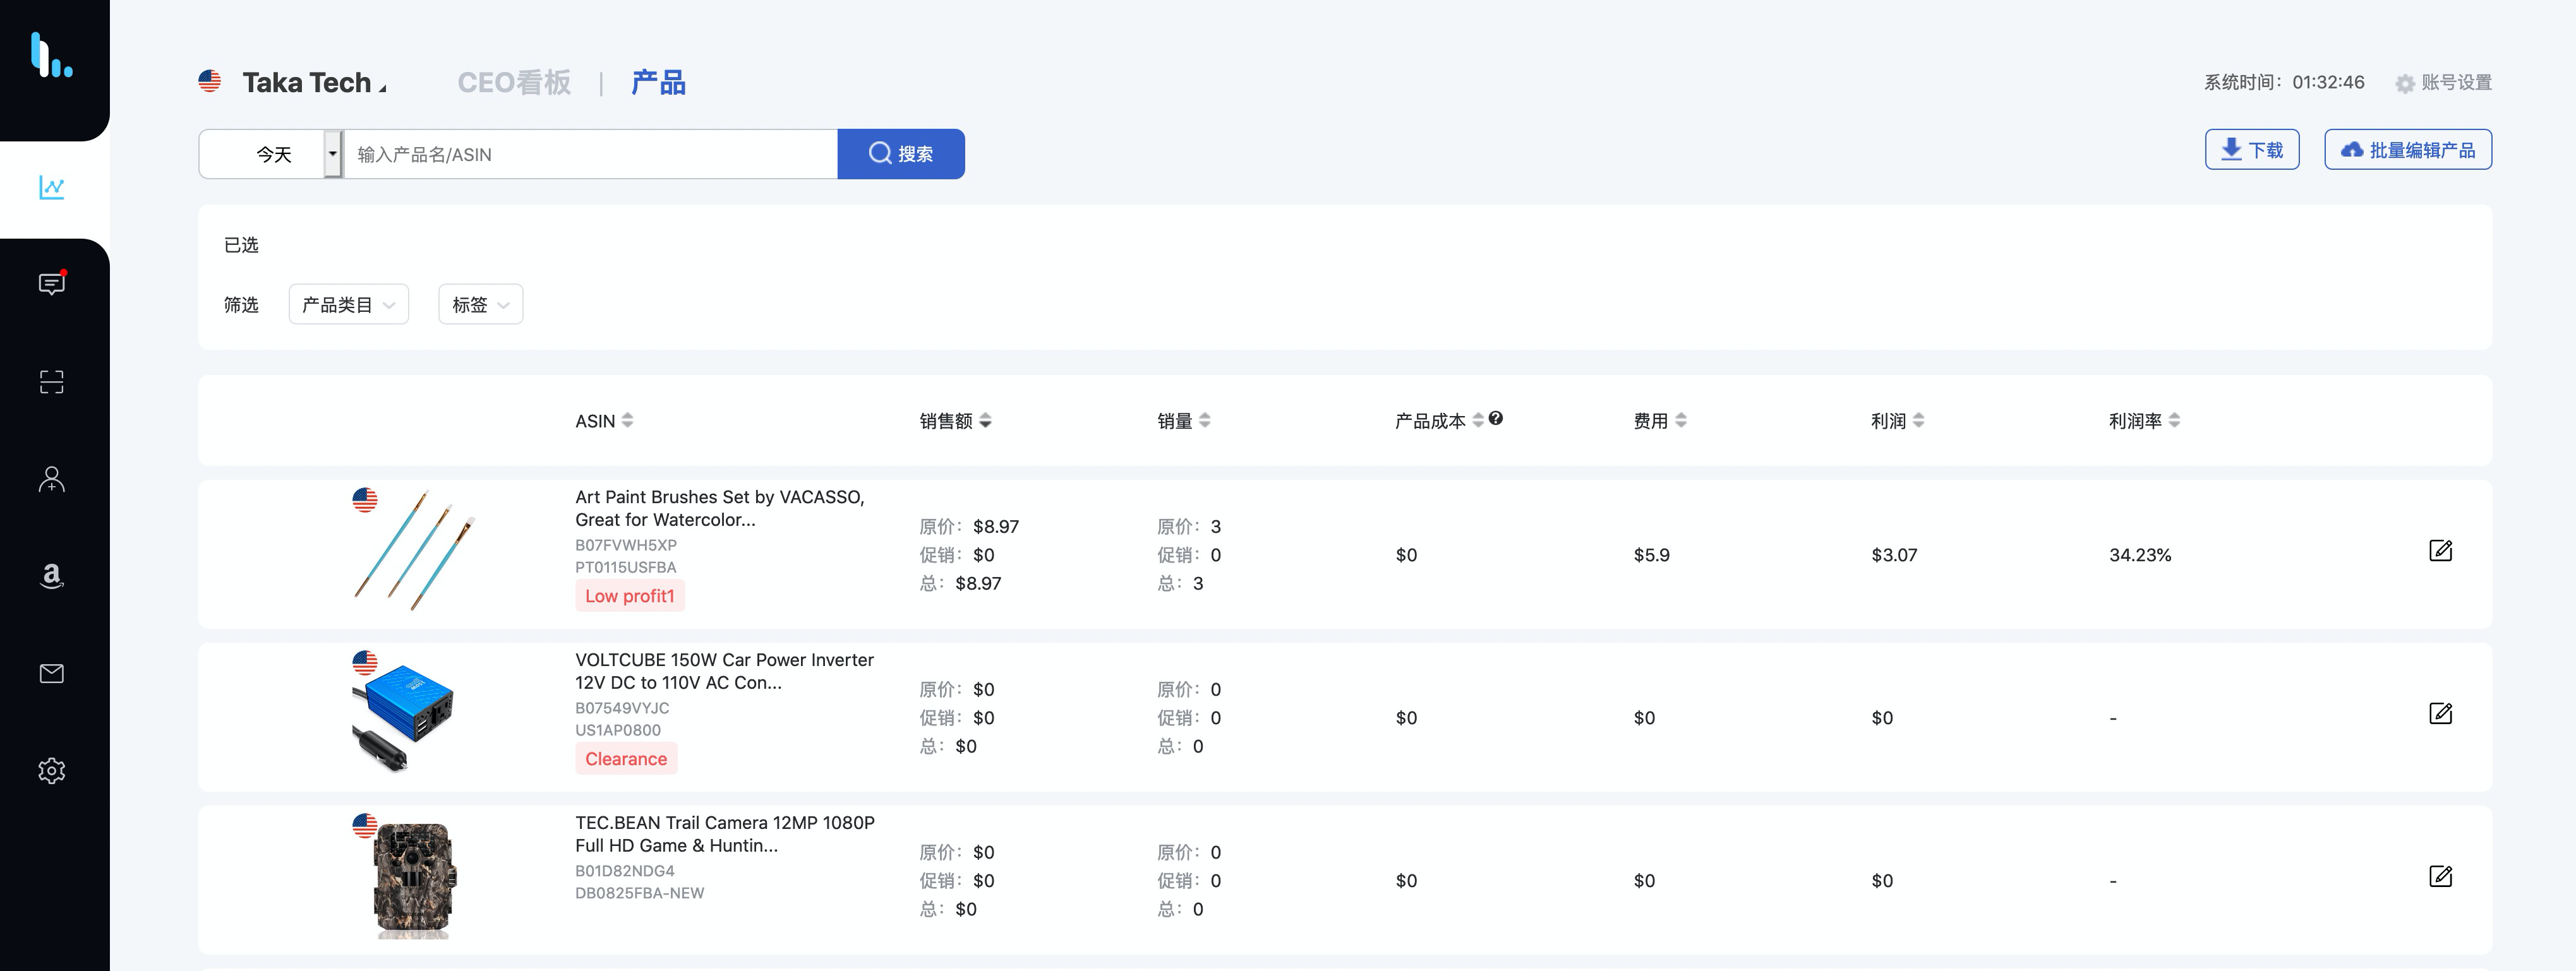Open the mail envelope sidebar icon
This screenshot has width=2576, height=971.
pyautogui.click(x=52, y=673)
